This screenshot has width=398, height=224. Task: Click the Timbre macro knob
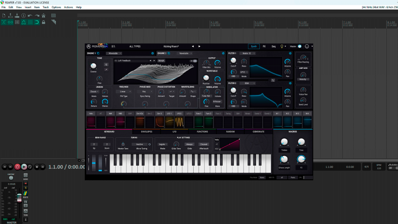point(284,142)
